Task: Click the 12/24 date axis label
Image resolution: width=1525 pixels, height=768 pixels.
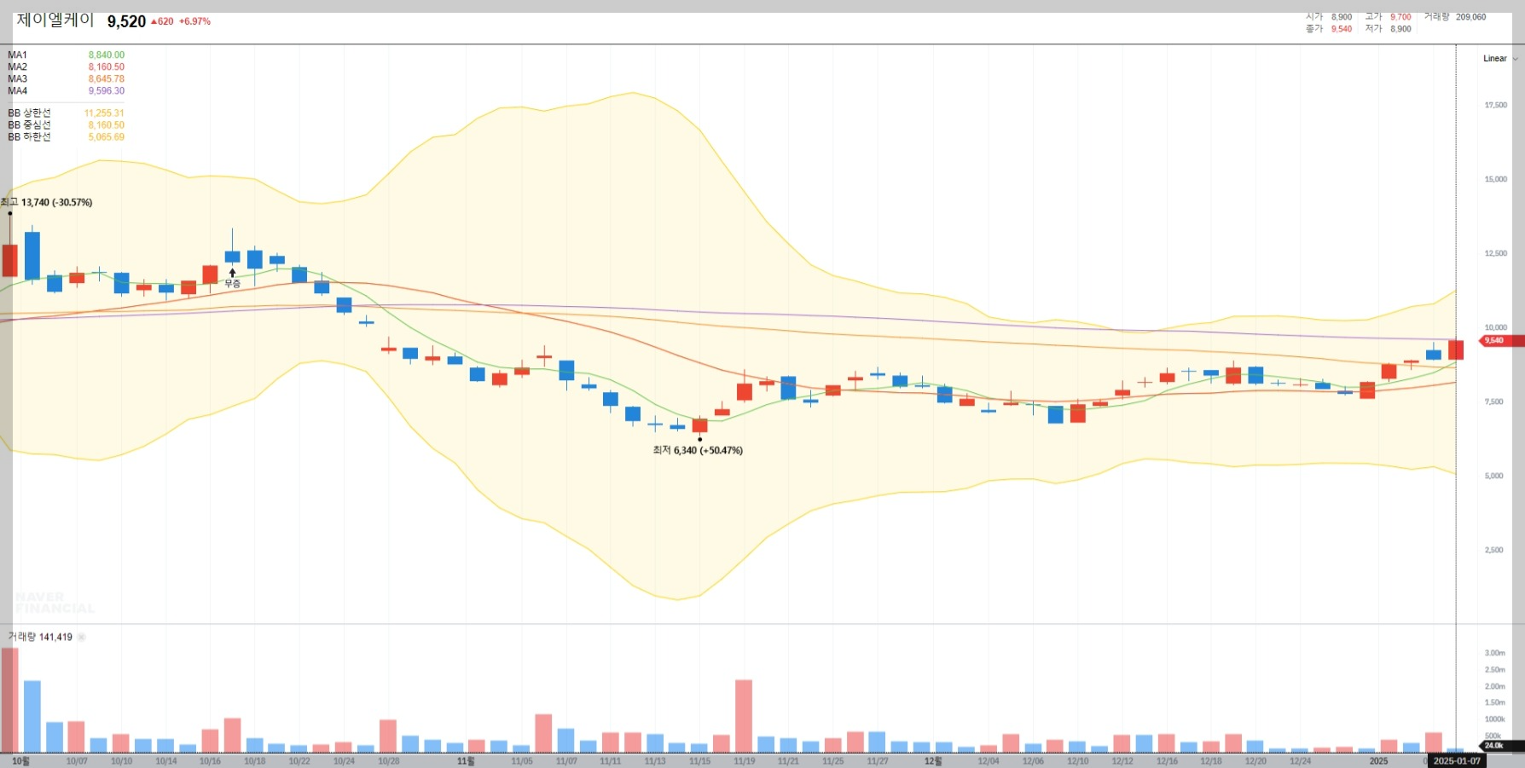Action: (1300, 761)
